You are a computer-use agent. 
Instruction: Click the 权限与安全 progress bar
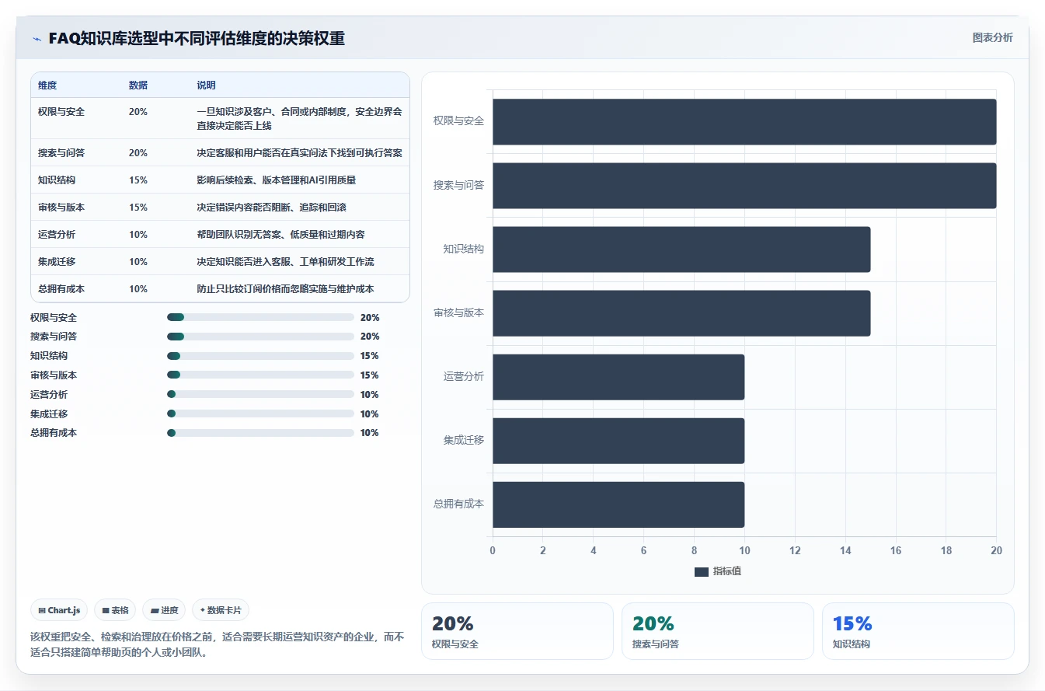[260, 317]
